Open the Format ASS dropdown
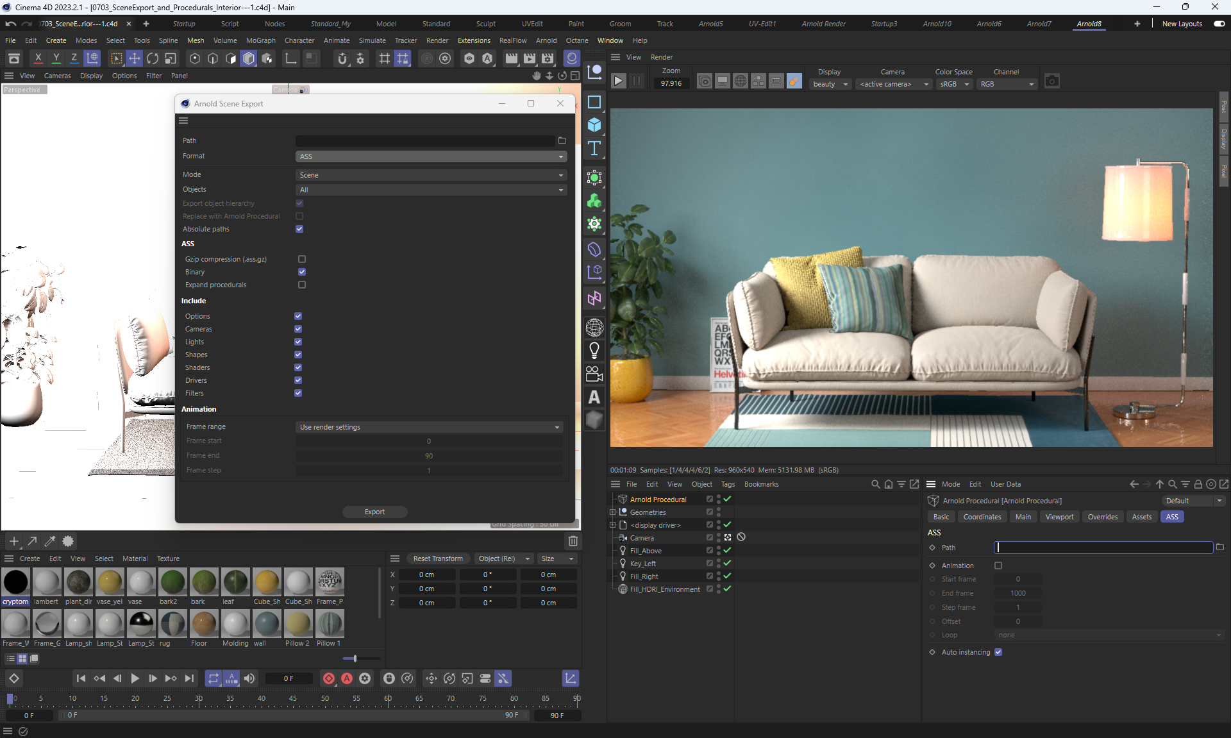This screenshot has width=1231, height=738. click(x=431, y=156)
